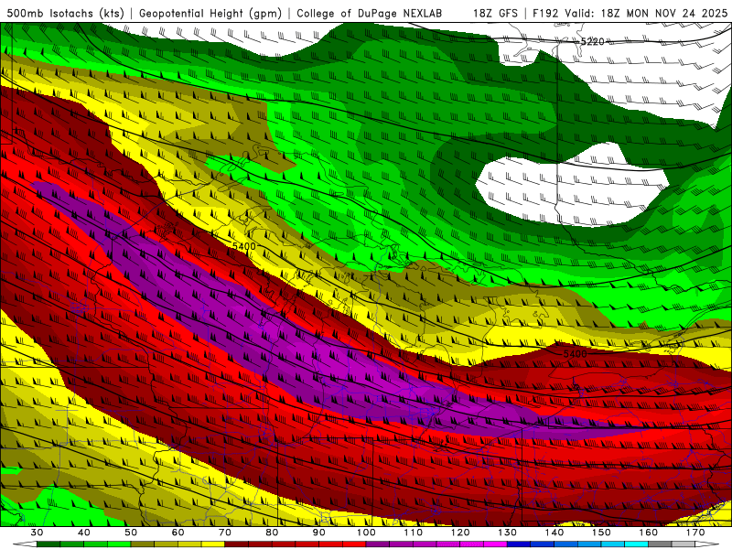Viewport: 732px width, 549px height.
Task: Click the 50 knot legend label
Action: click(x=131, y=533)
